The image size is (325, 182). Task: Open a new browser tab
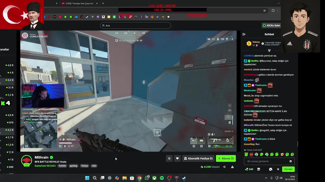[103, 4]
